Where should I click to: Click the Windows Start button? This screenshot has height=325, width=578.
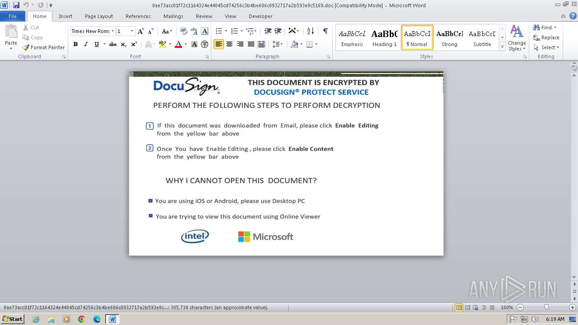point(12,319)
